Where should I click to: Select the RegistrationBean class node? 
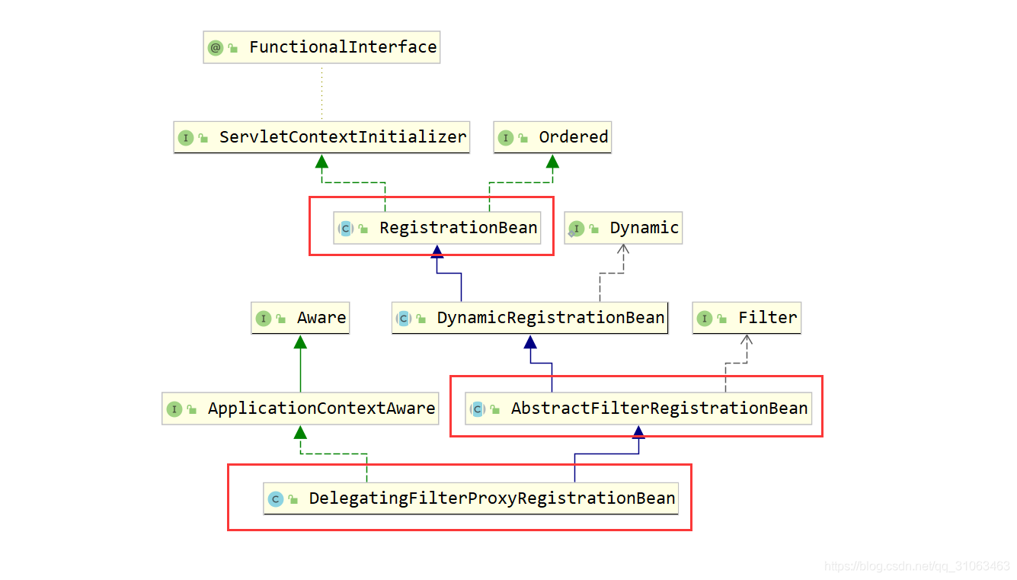[x=437, y=227]
